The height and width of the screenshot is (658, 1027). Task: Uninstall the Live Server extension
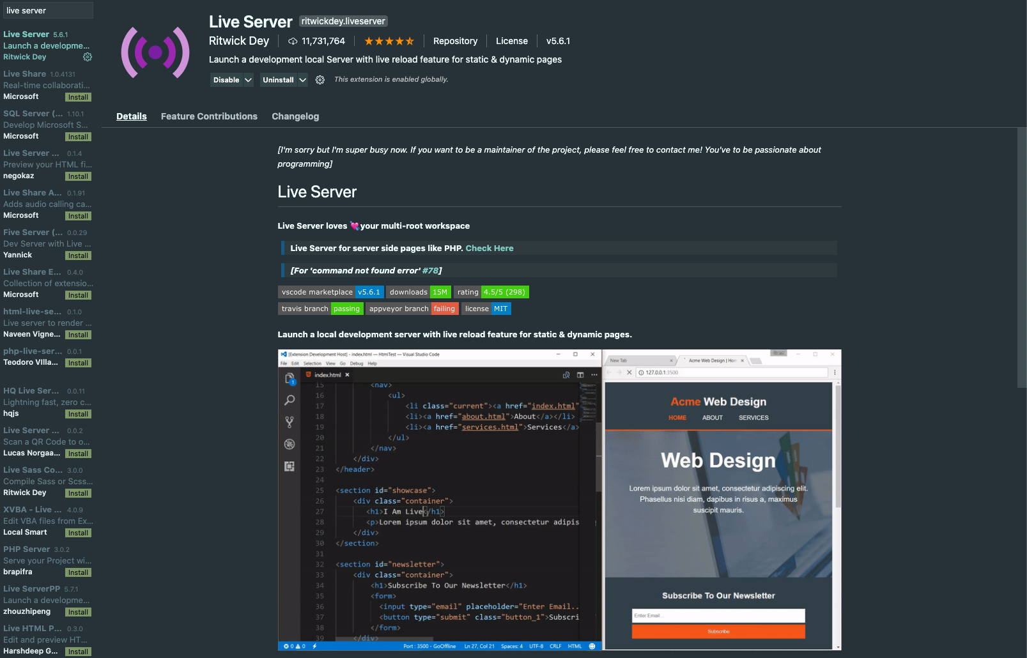tap(278, 80)
